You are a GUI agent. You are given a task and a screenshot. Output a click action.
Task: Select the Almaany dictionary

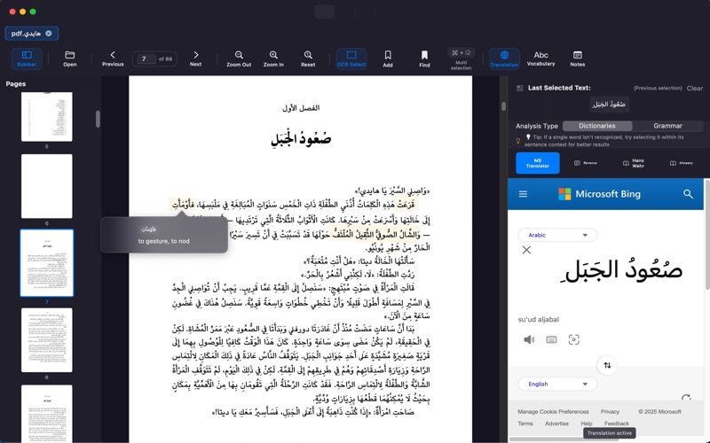(x=682, y=163)
